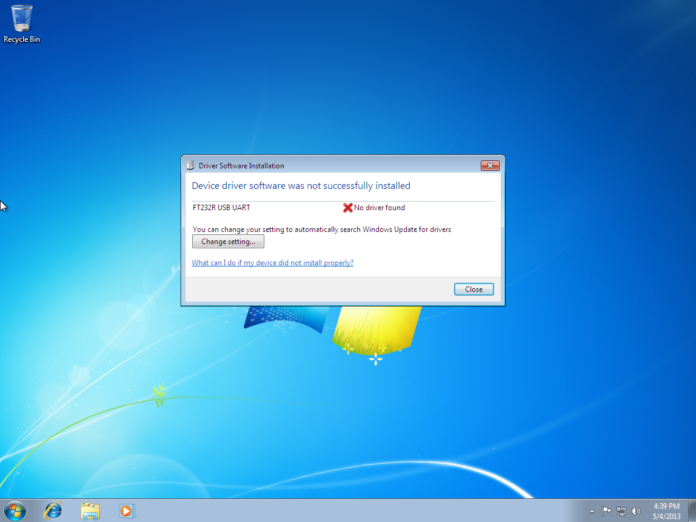
Task: Click the No driver found status text
Action: tap(380, 208)
